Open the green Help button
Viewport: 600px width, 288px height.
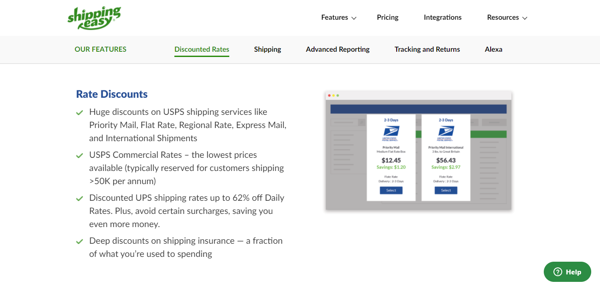(x=567, y=272)
